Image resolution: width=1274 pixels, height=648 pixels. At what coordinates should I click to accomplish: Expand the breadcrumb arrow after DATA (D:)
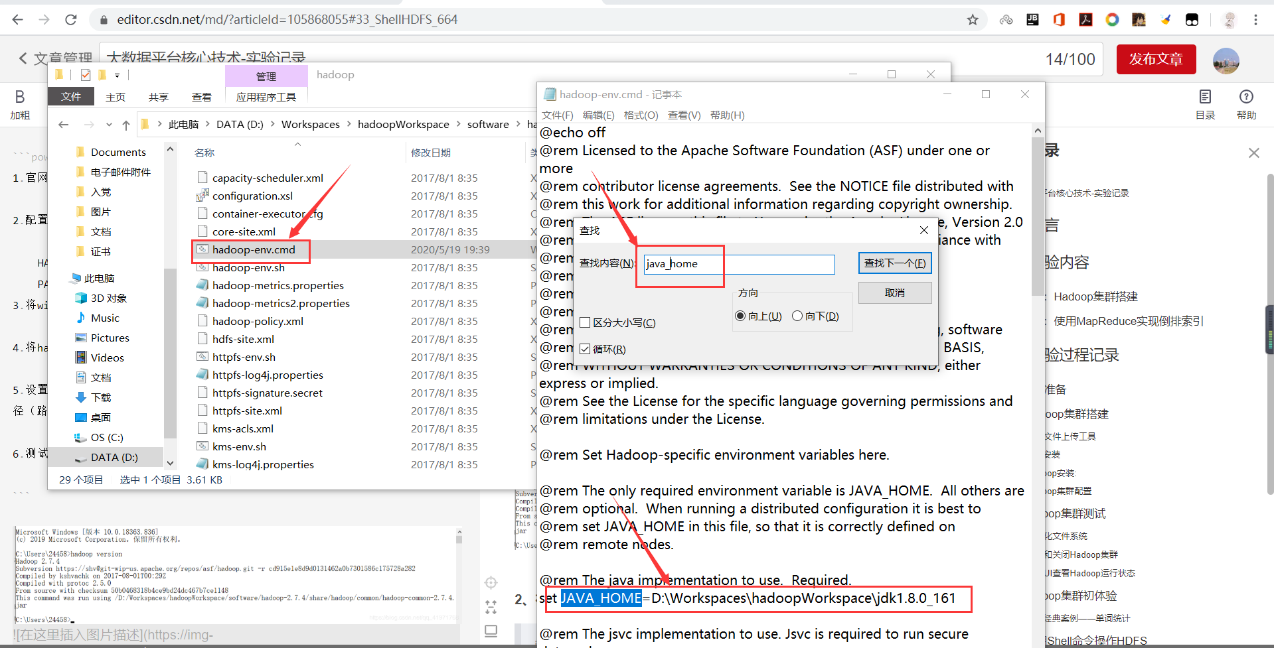[272, 124]
